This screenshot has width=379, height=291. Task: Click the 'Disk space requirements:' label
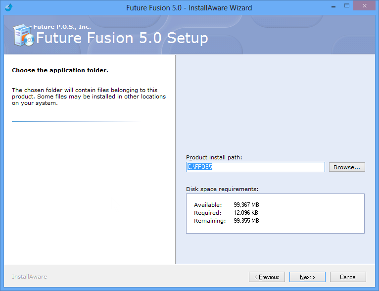point(222,189)
